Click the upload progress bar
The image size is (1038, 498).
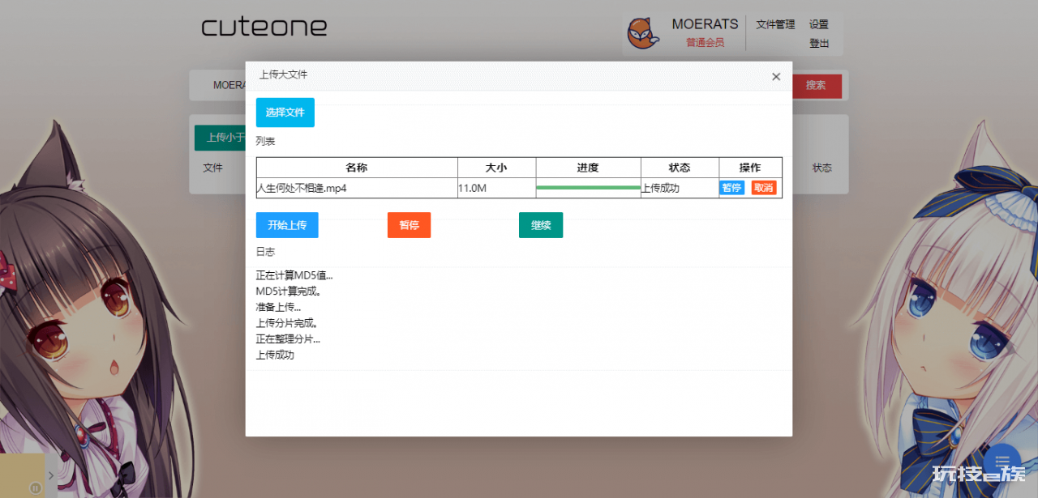click(x=588, y=188)
